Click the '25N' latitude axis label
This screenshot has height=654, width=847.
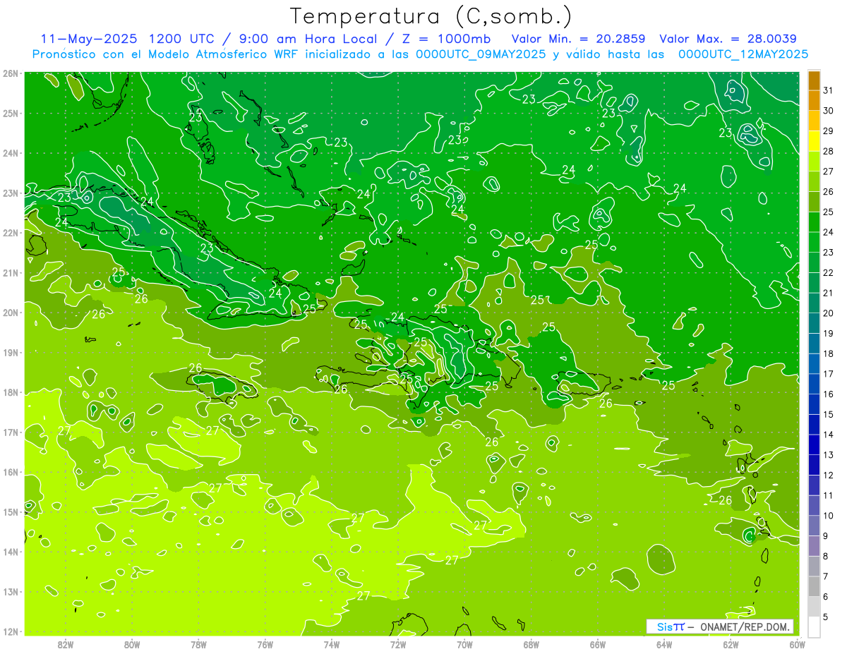pyautogui.click(x=11, y=113)
